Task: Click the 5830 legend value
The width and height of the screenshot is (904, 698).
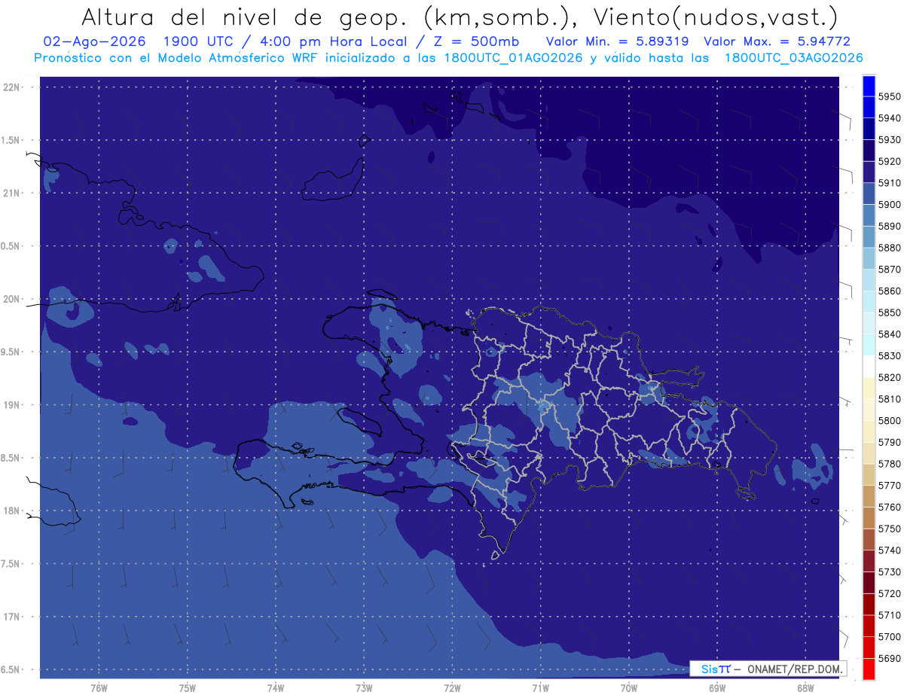Action: 890,355
